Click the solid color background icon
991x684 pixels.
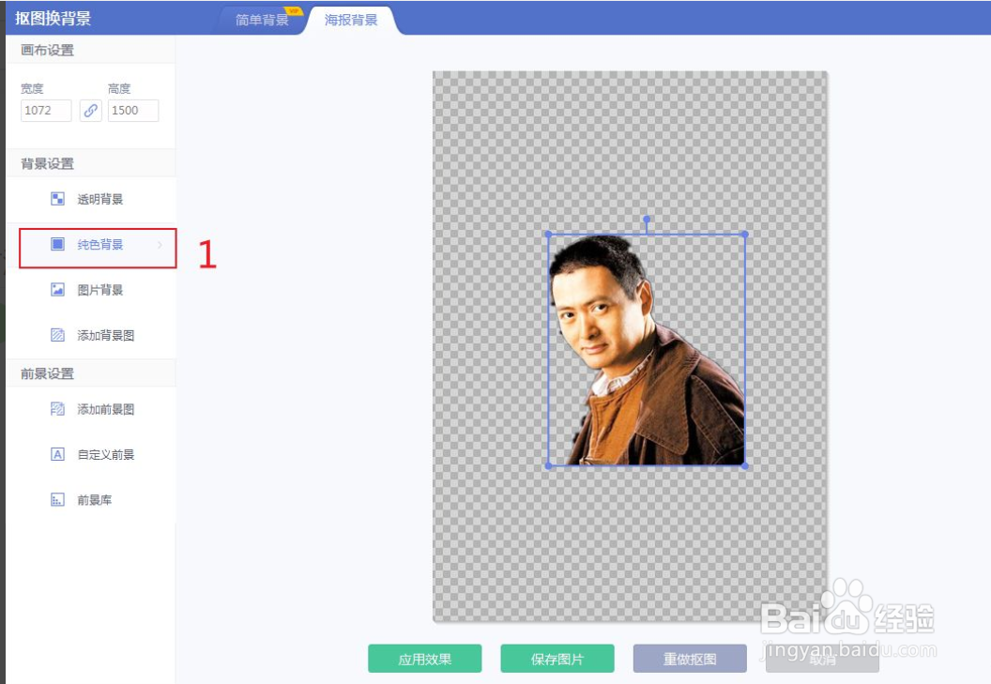coord(57,244)
